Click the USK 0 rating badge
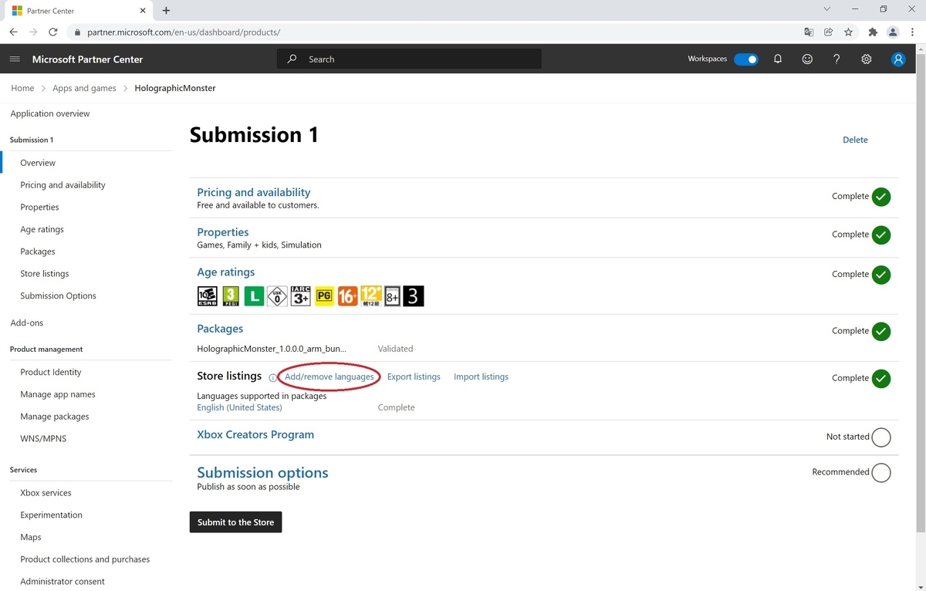The image size is (926, 591). [277, 296]
